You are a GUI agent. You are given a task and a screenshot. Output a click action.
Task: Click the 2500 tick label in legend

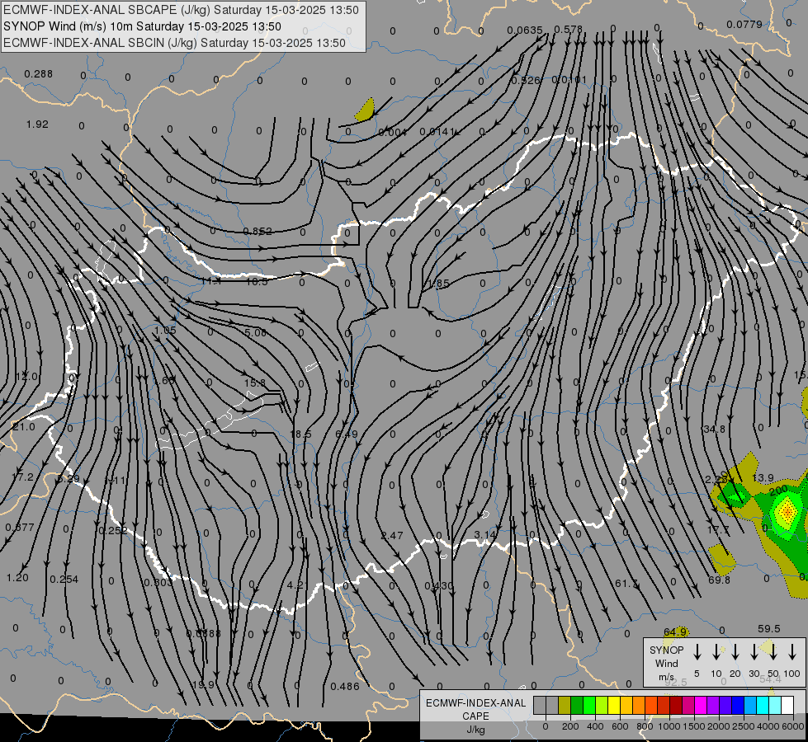pyautogui.click(x=744, y=726)
